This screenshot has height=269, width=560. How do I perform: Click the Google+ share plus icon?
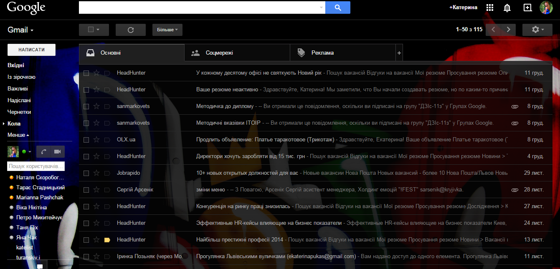527,8
